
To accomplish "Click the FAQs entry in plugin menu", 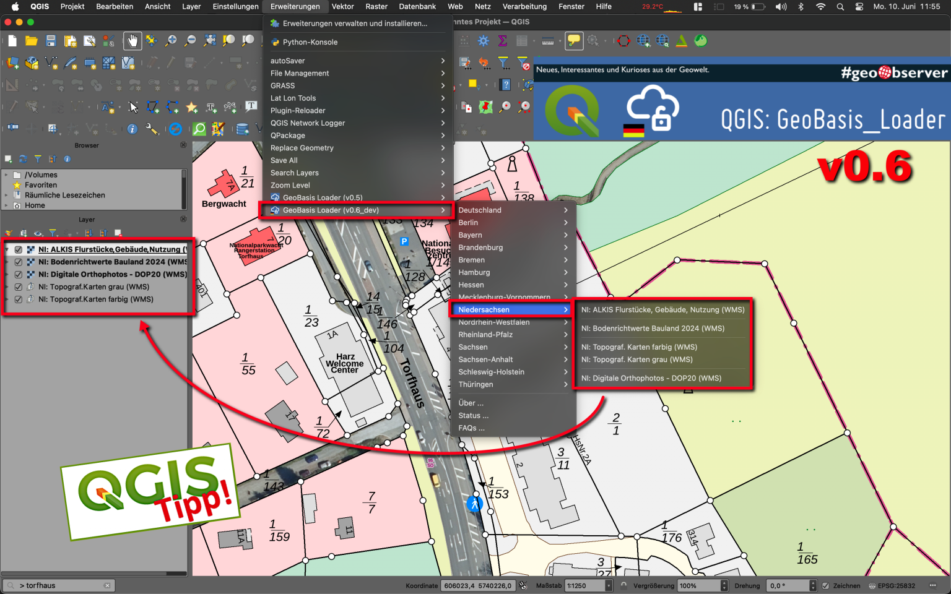I will pyautogui.click(x=472, y=428).
